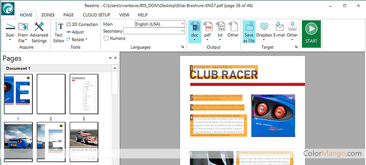
Task: Select text zone 3 on page
Action: tap(217, 107)
